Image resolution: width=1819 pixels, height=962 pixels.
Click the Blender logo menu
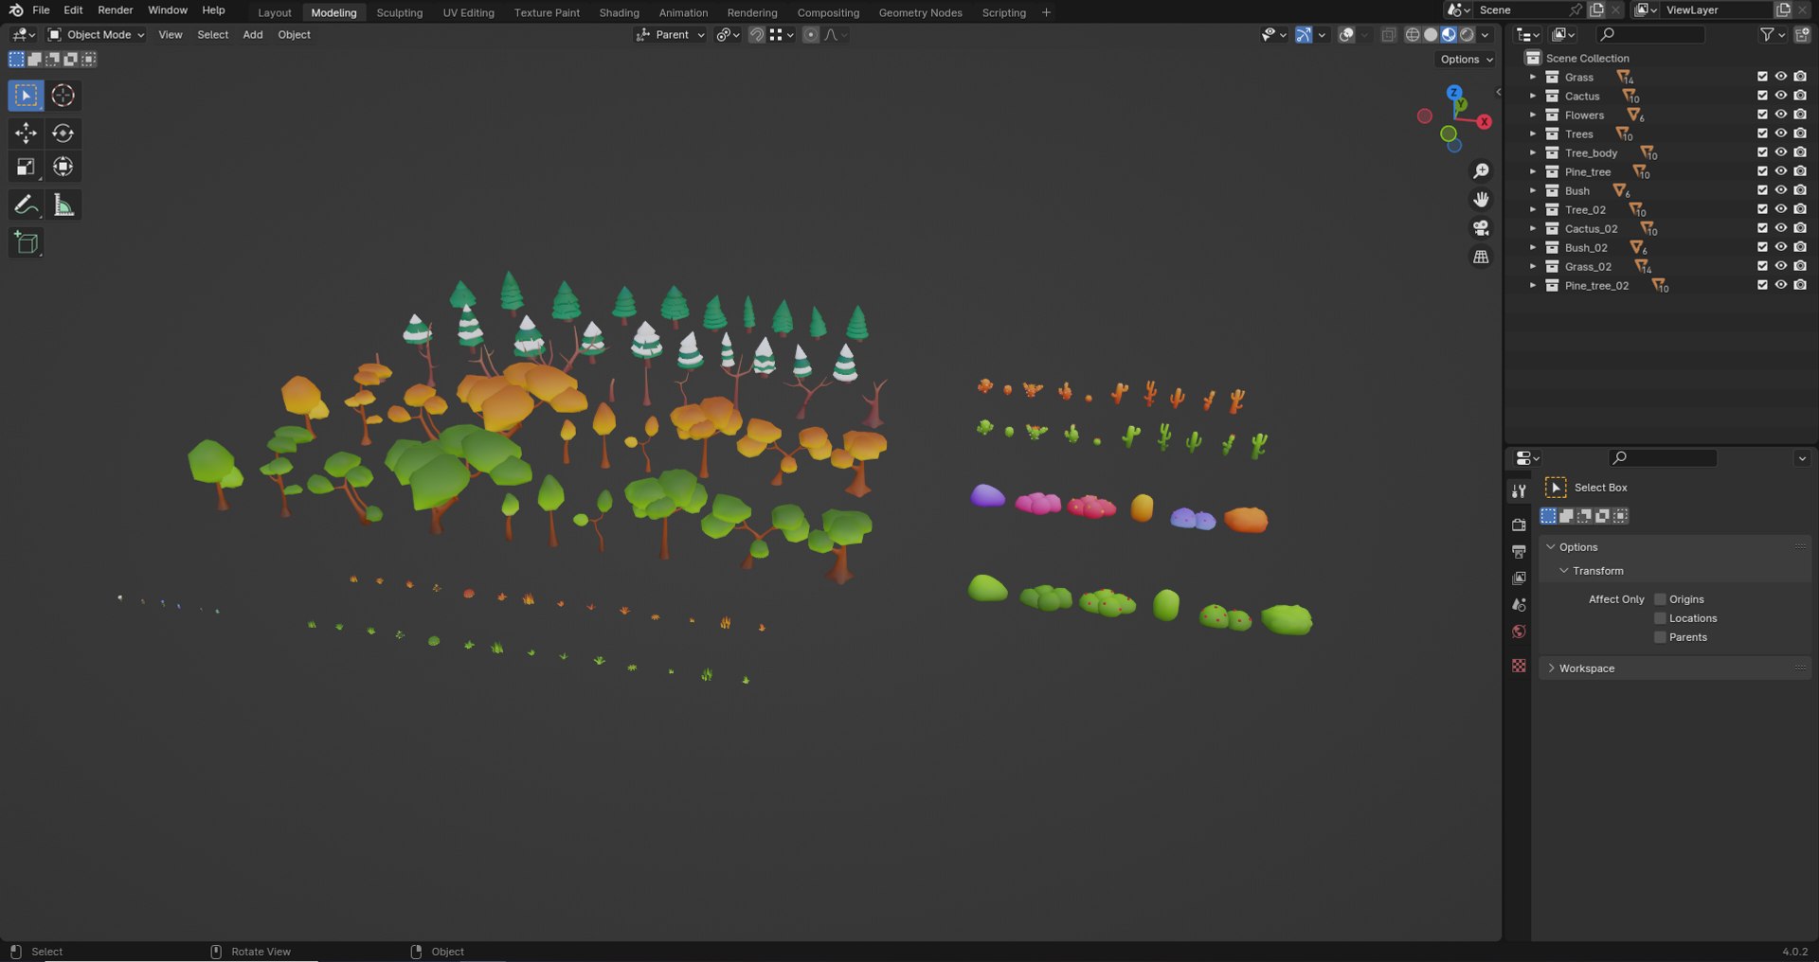pyautogui.click(x=15, y=10)
